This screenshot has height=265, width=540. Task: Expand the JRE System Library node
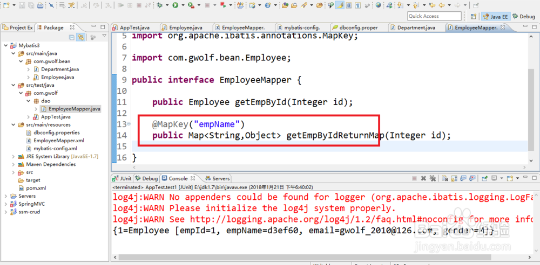click(13, 156)
